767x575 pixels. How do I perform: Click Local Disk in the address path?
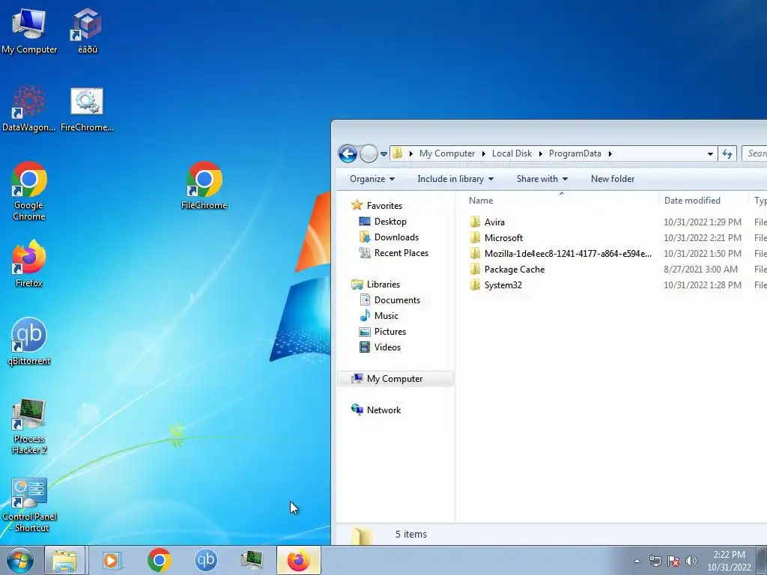[512, 153]
